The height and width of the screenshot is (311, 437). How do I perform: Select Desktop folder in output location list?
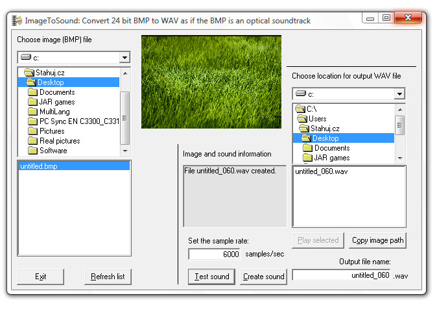click(x=344, y=138)
